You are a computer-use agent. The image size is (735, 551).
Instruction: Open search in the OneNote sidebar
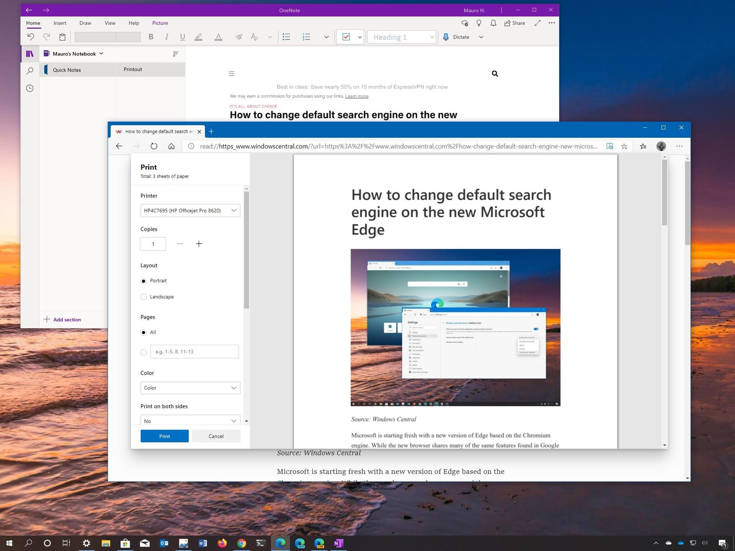tap(29, 70)
